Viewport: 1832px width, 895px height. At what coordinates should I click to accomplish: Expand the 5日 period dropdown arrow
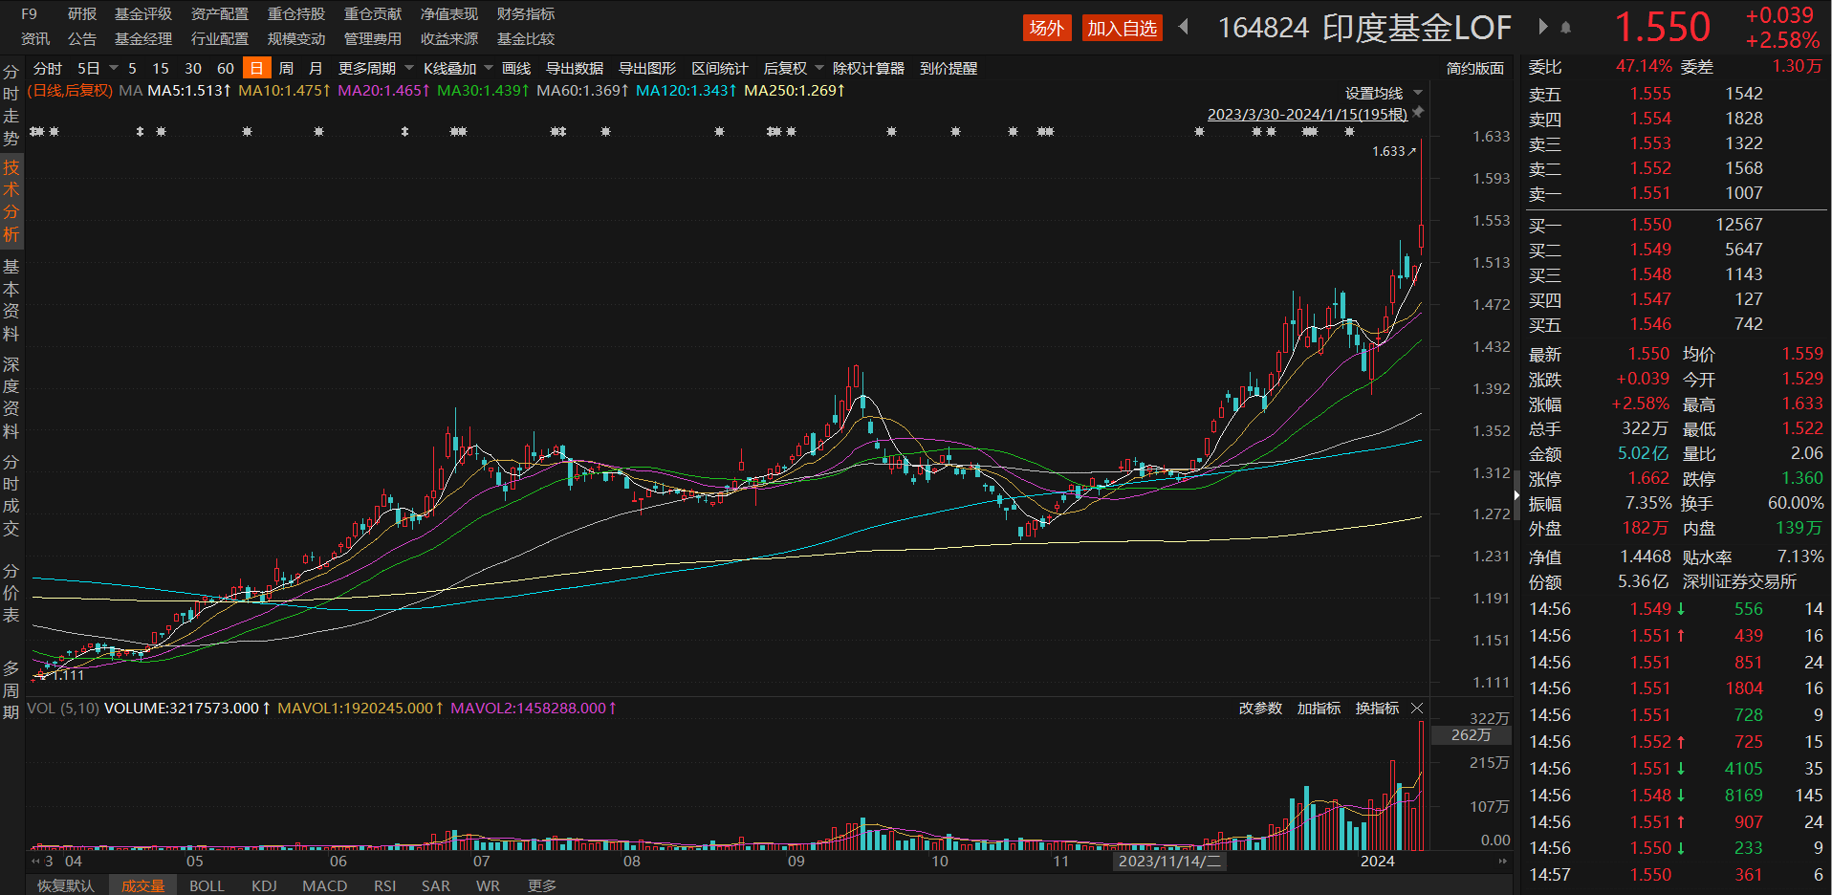tap(114, 68)
